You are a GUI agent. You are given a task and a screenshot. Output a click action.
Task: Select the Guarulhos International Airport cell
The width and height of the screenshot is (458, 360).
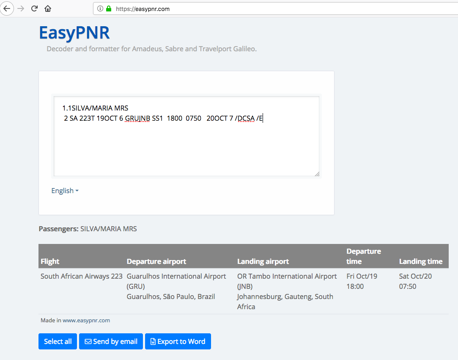[176, 286]
